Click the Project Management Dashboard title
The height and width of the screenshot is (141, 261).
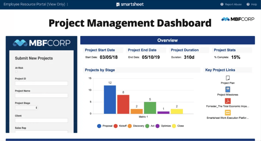130,23
